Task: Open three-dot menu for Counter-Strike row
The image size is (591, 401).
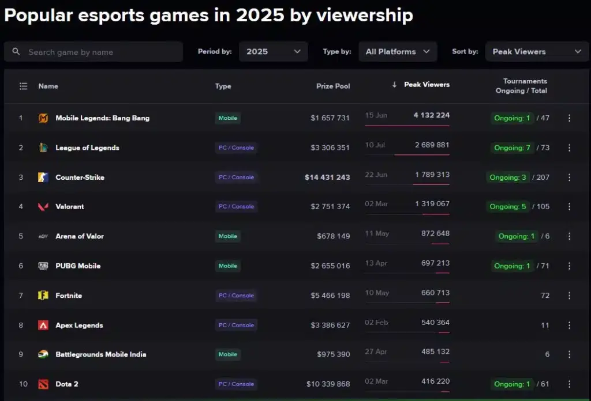Action: pos(570,177)
